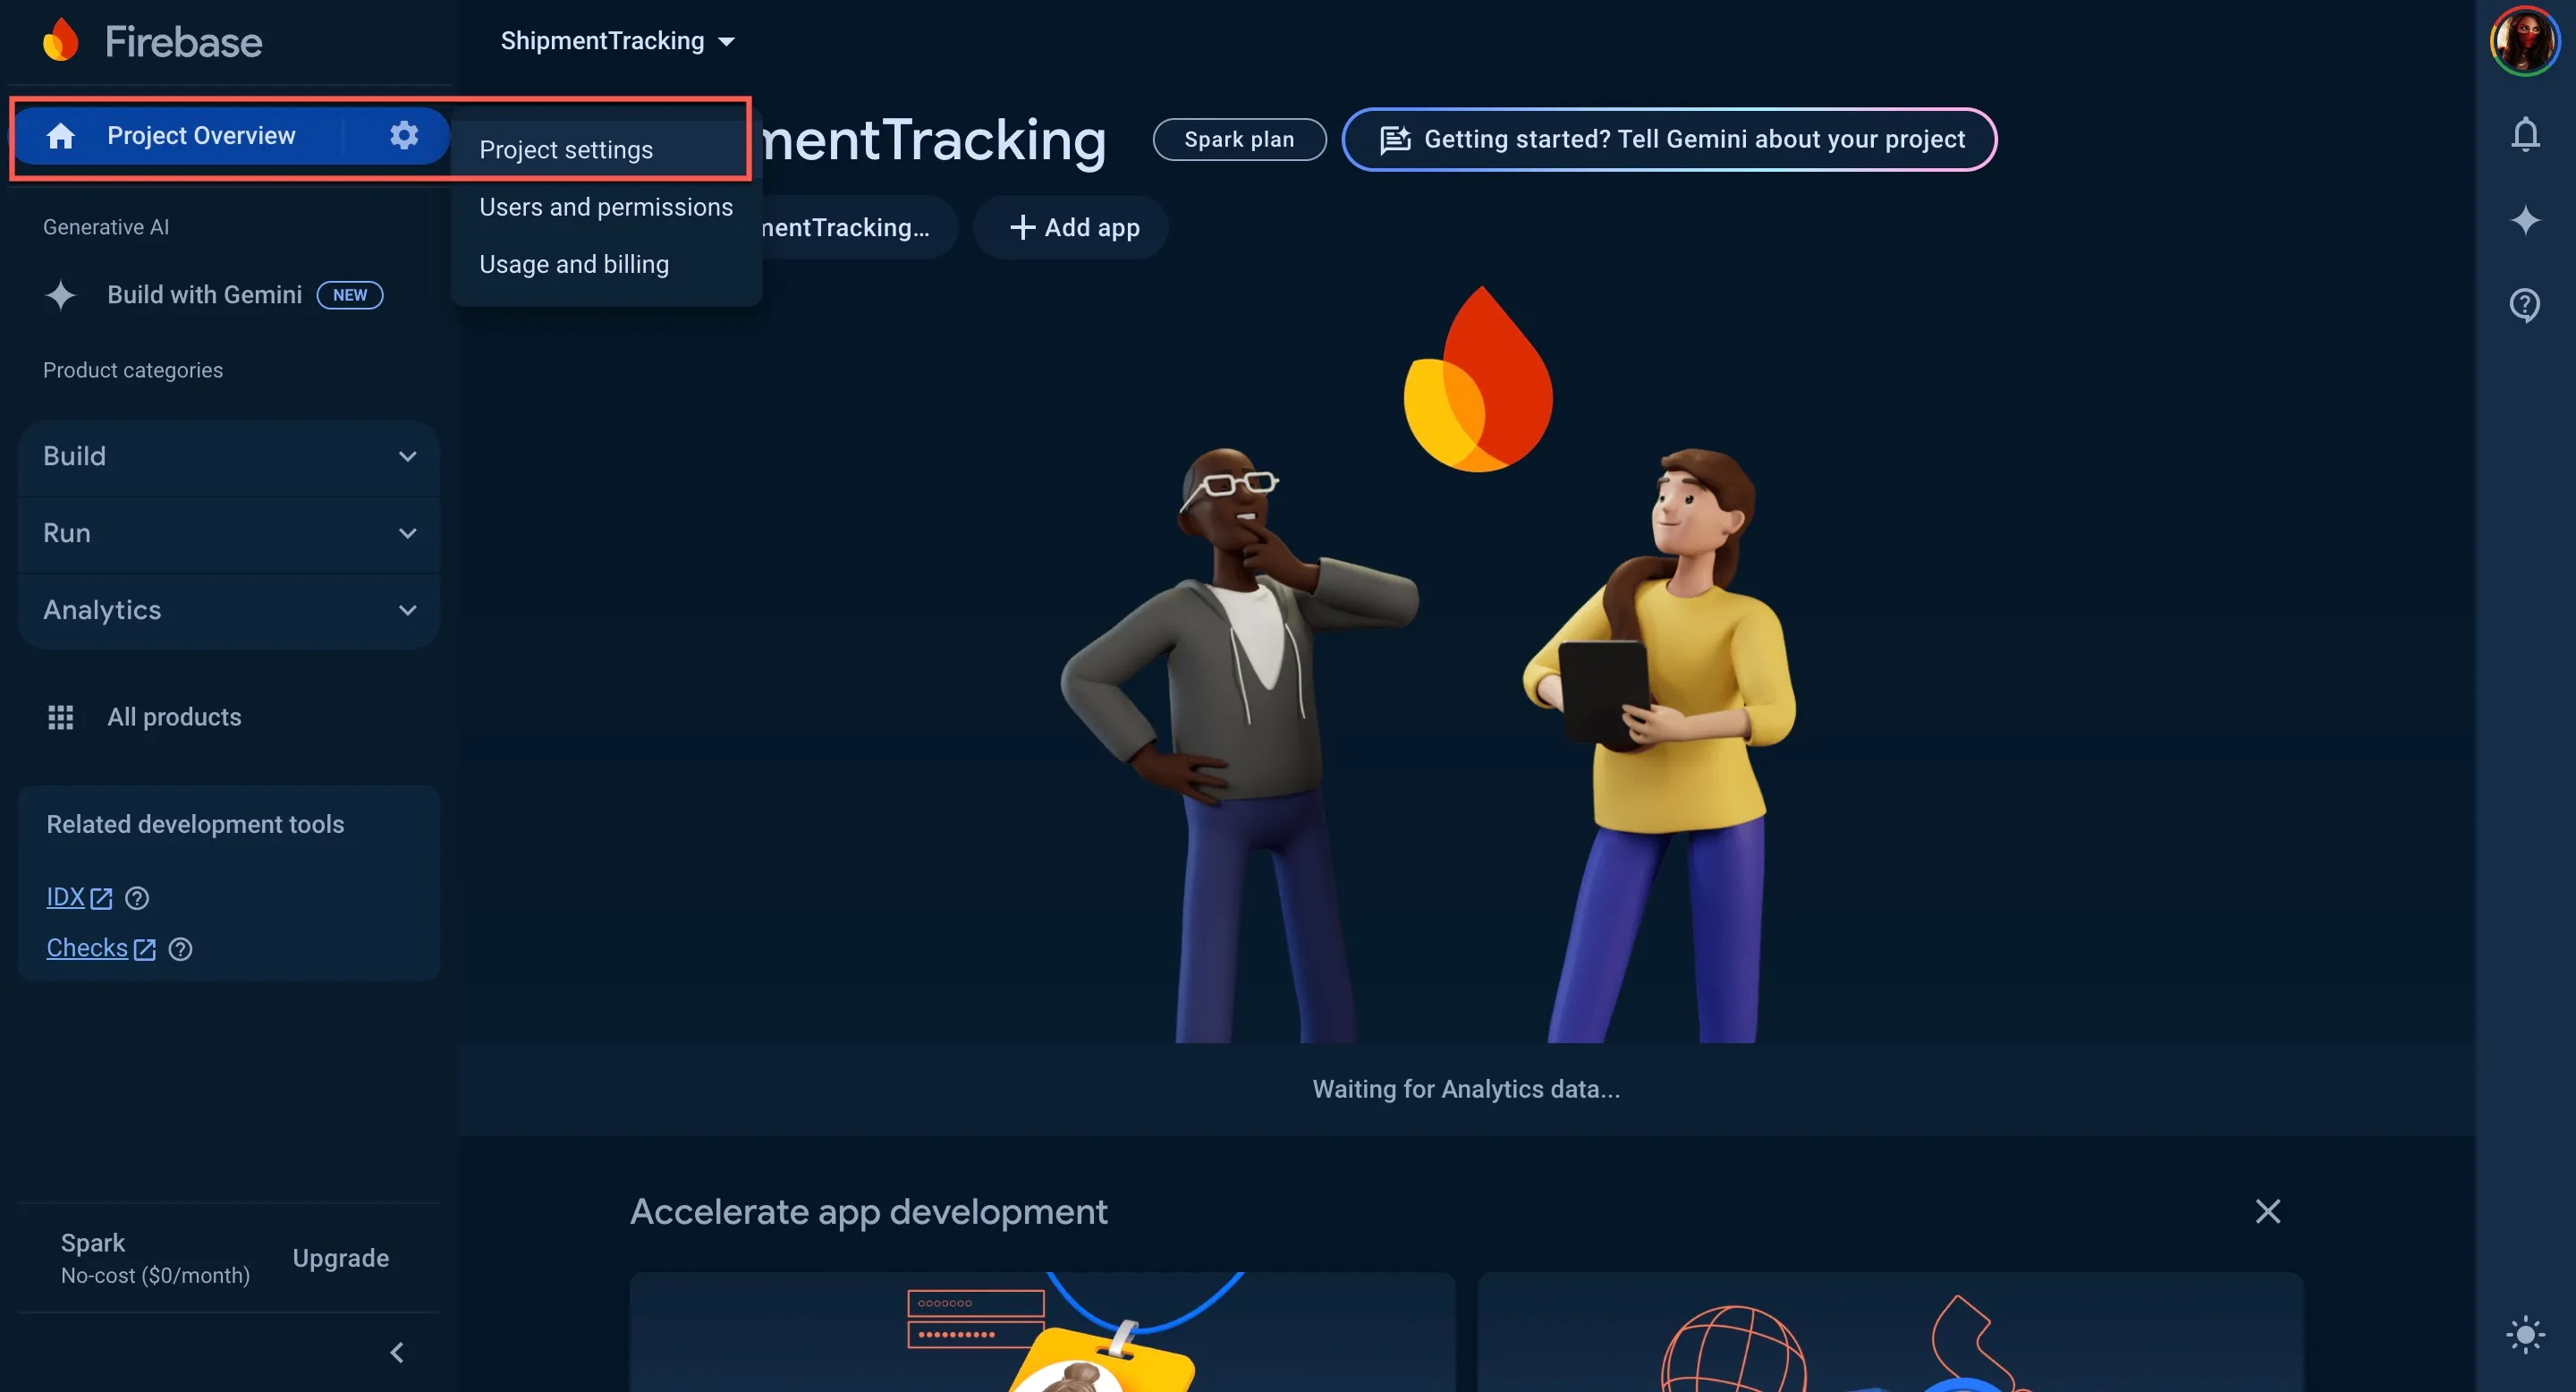Expand the Run category
The height and width of the screenshot is (1392, 2576).
(229, 534)
